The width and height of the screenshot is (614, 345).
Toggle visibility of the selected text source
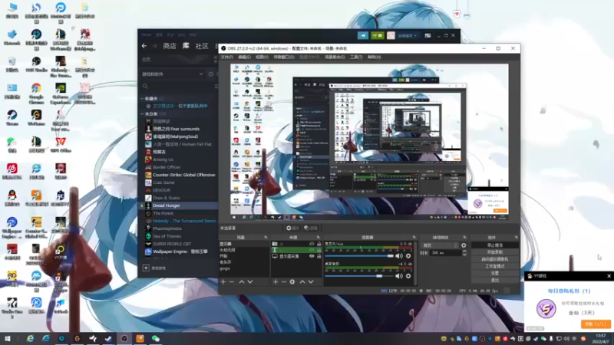click(x=312, y=250)
